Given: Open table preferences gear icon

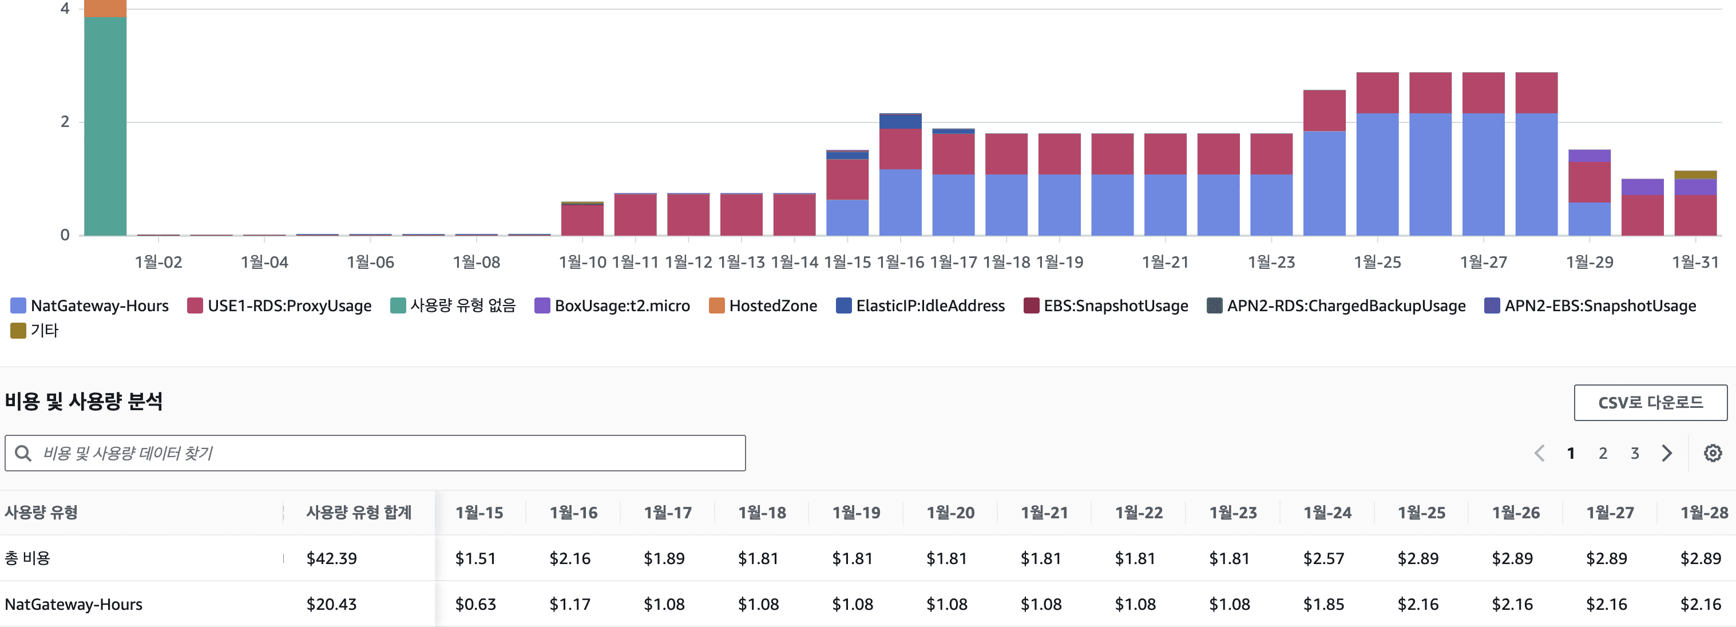Looking at the screenshot, I should click(1713, 453).
